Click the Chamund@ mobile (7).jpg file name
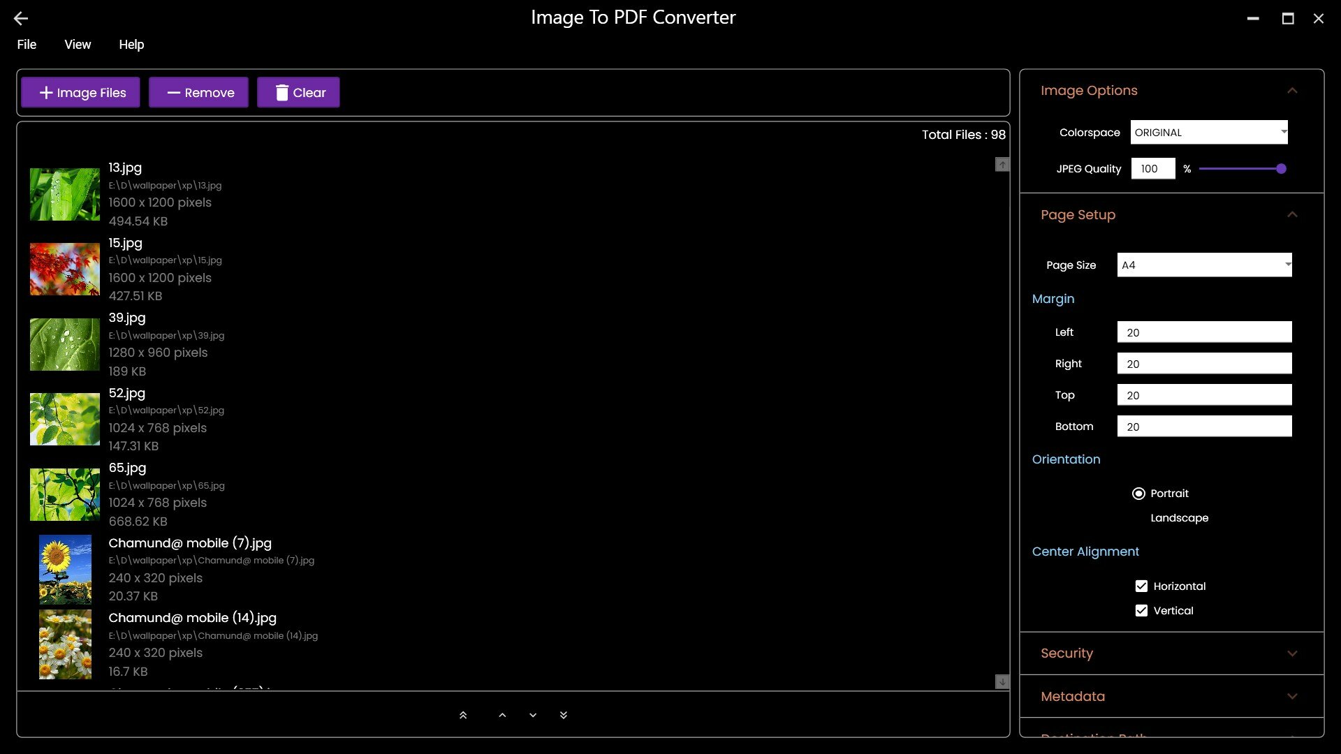 click(190, 543)
